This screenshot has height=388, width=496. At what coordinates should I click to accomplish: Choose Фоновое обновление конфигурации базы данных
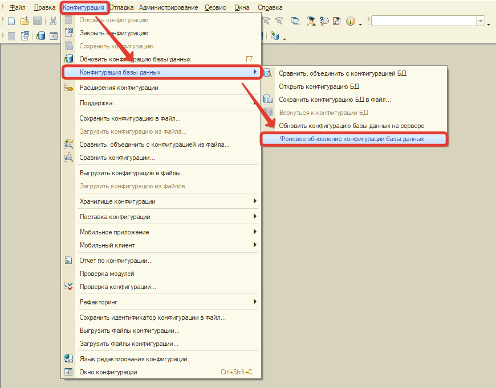pyautogui.click(x=354, y=139)
